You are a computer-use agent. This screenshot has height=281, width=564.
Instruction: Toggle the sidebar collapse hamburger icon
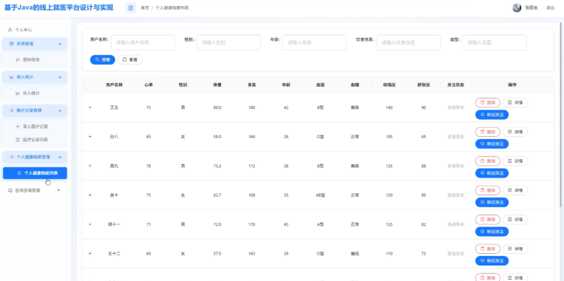click(x=130, y=7)
